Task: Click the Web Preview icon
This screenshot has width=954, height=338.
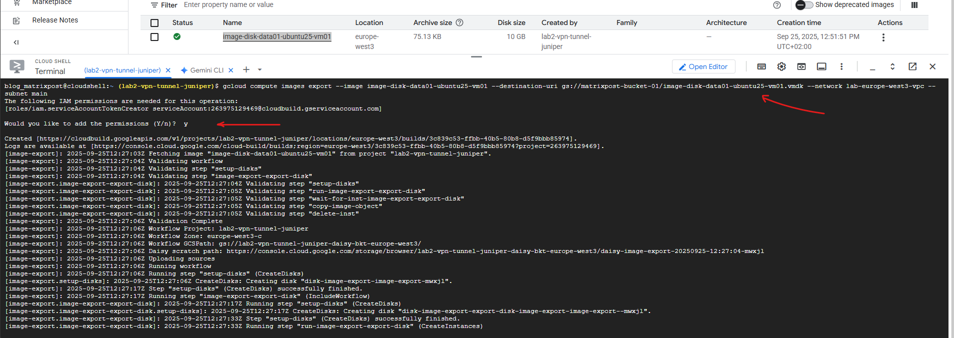Action: (x=801, y=66)
